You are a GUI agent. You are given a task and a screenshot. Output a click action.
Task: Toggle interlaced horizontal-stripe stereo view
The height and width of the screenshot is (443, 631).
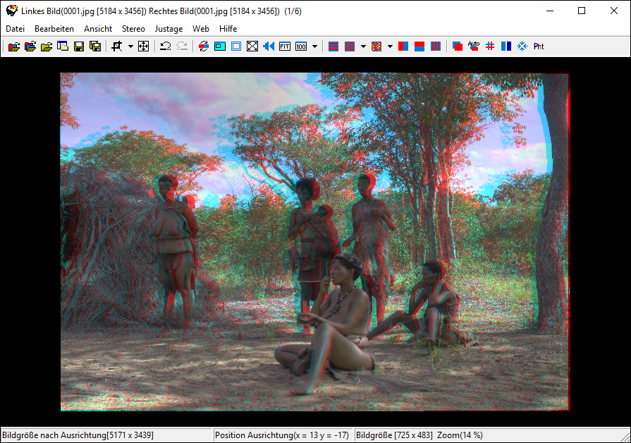click(x=333, y=46)
